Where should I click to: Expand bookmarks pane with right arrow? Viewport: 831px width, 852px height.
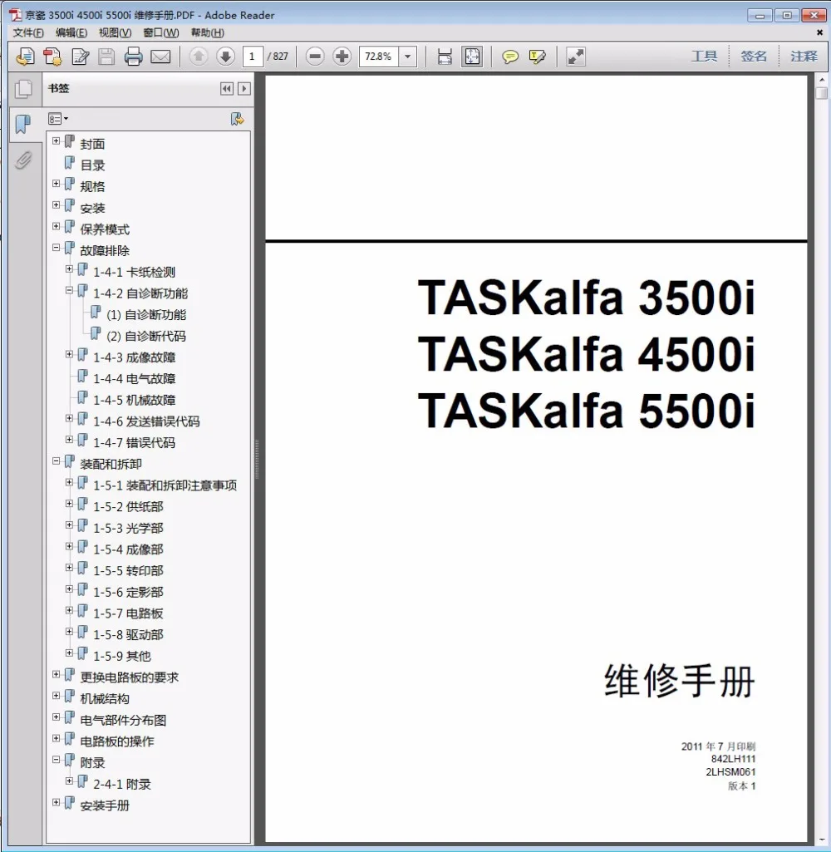244,89
